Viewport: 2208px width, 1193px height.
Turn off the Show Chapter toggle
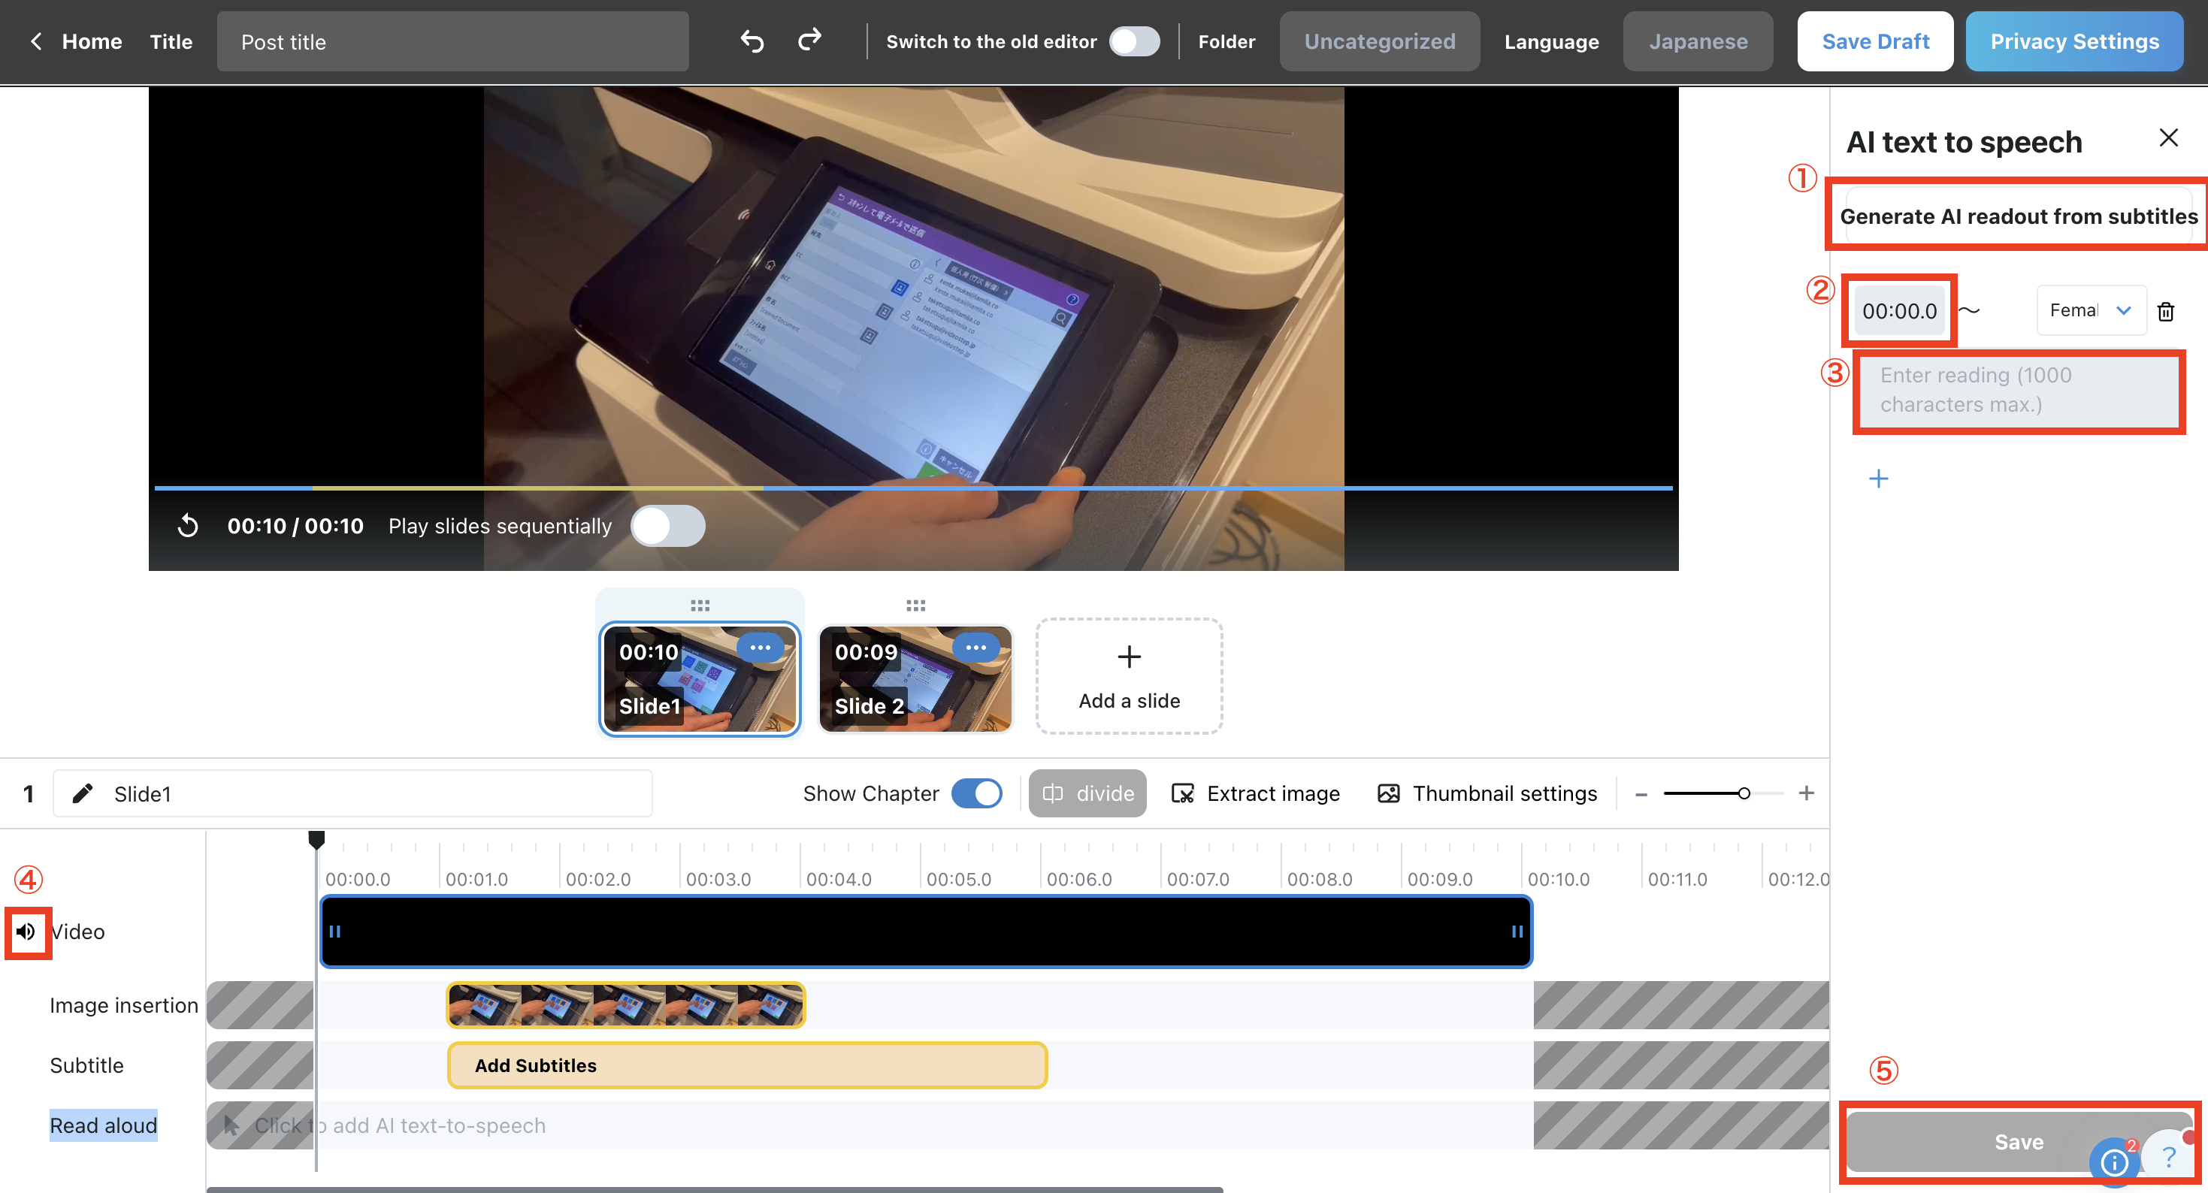click(976, 793)
